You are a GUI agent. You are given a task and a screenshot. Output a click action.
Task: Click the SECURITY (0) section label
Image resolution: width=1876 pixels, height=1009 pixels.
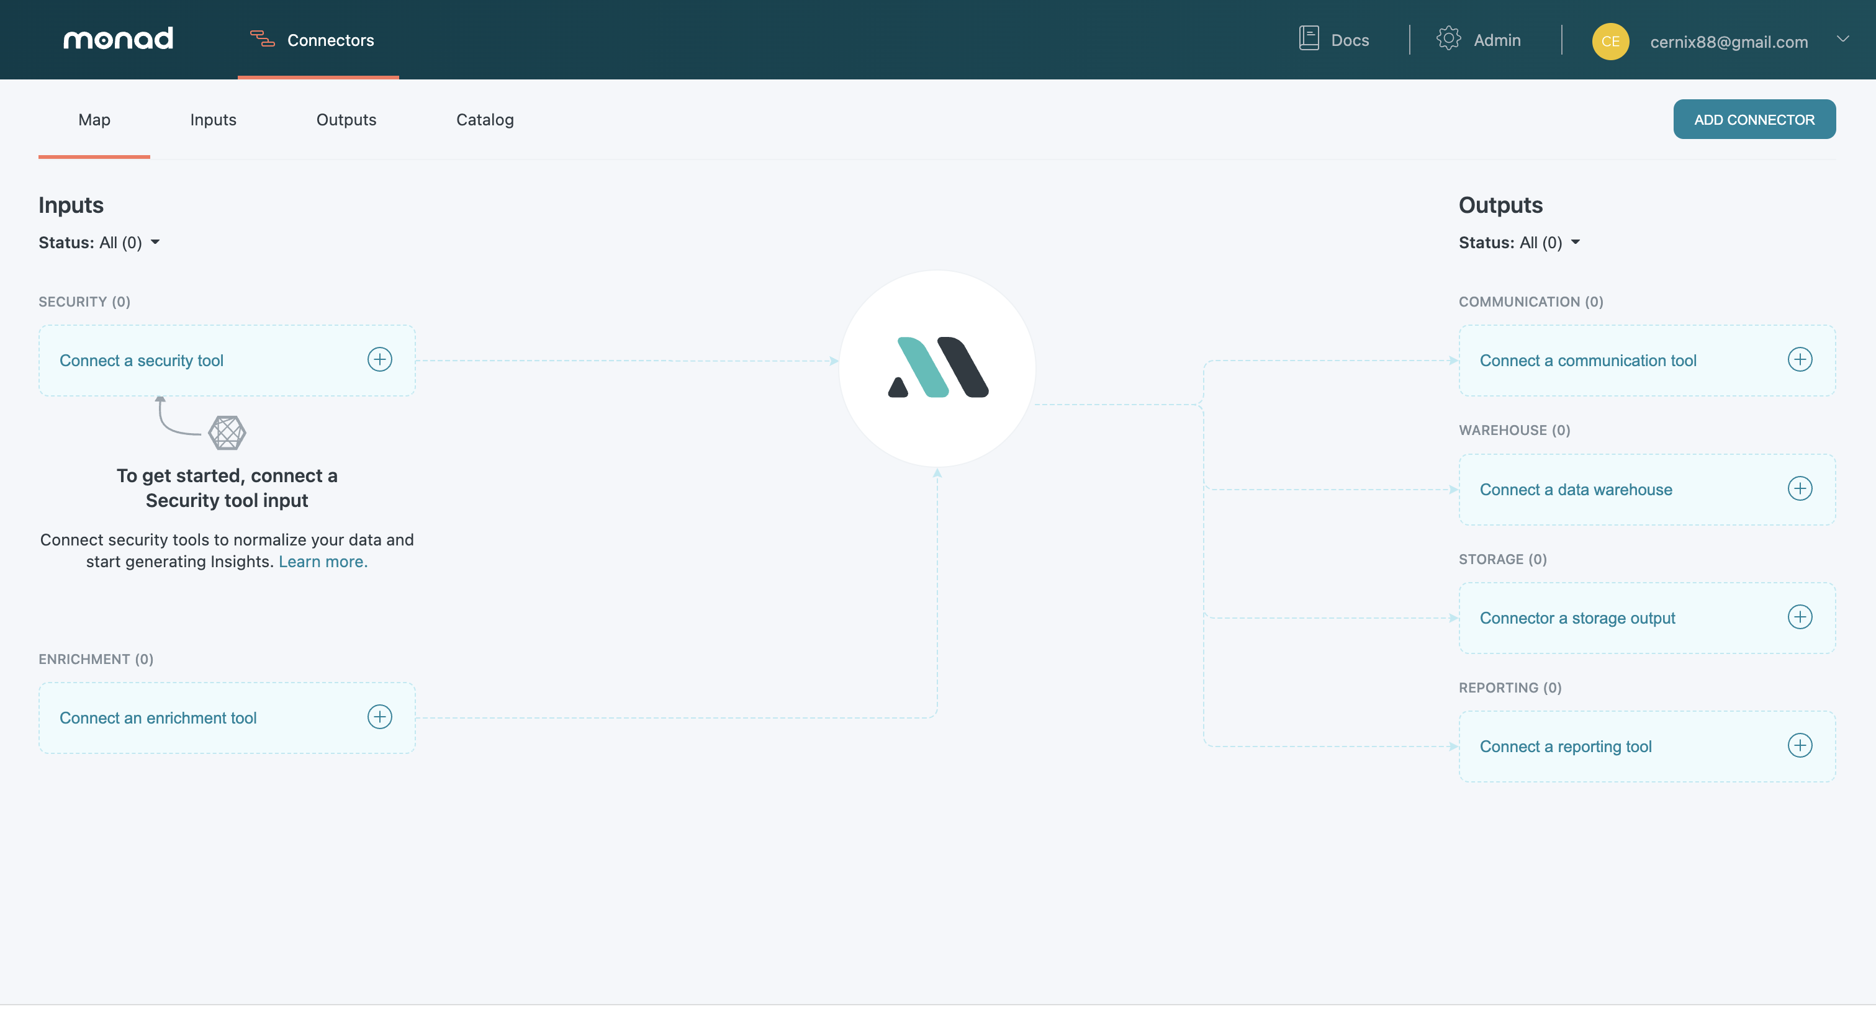(84, 302)
